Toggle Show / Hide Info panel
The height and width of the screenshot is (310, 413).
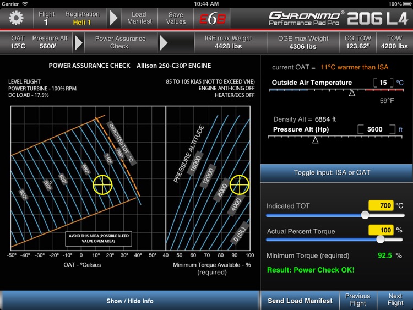click(130, 301)
